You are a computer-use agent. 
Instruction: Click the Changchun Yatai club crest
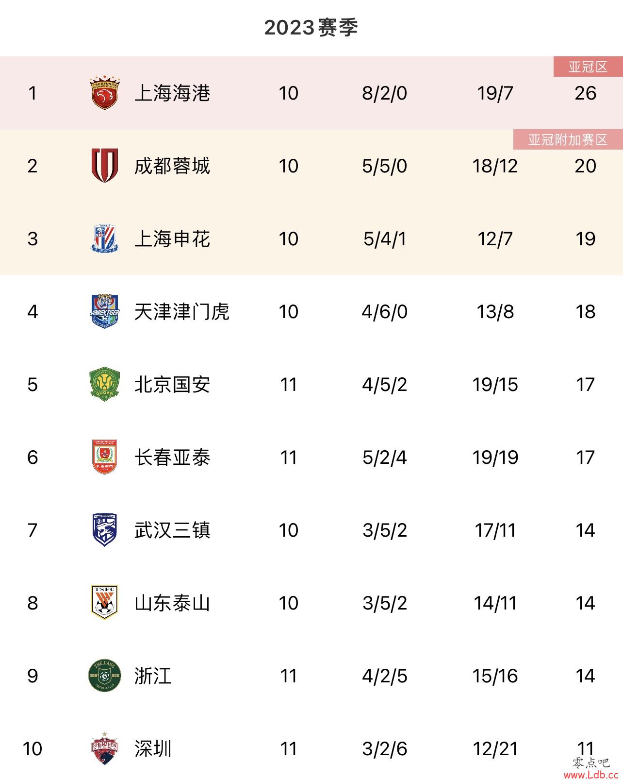coord(104,457)
